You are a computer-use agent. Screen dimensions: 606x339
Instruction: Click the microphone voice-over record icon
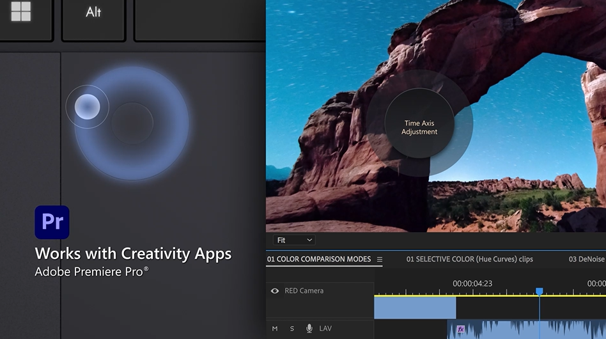coord(309,329)
